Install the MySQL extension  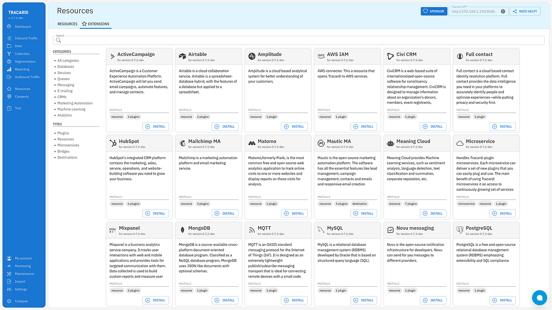[364, 300]
